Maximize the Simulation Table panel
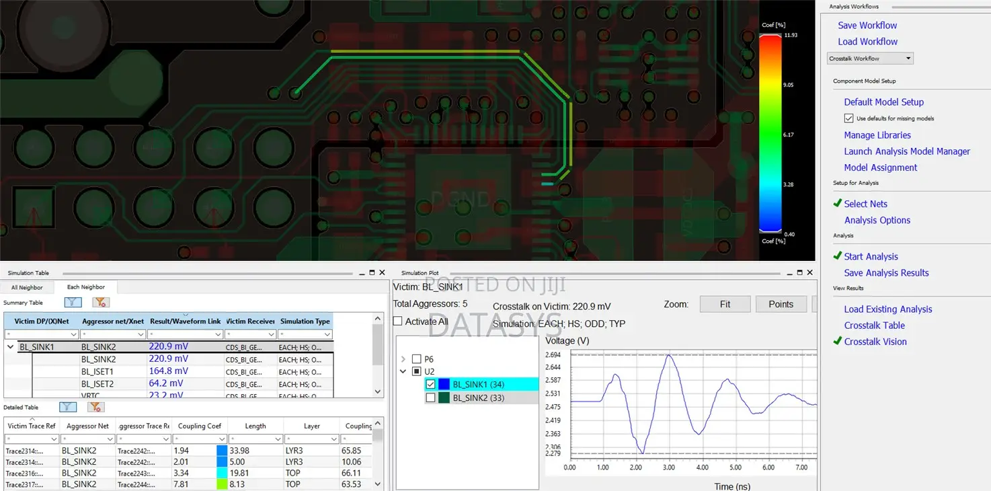Image resolution: width=991 pixels, height=491 pixels. (x=372, y=273)
